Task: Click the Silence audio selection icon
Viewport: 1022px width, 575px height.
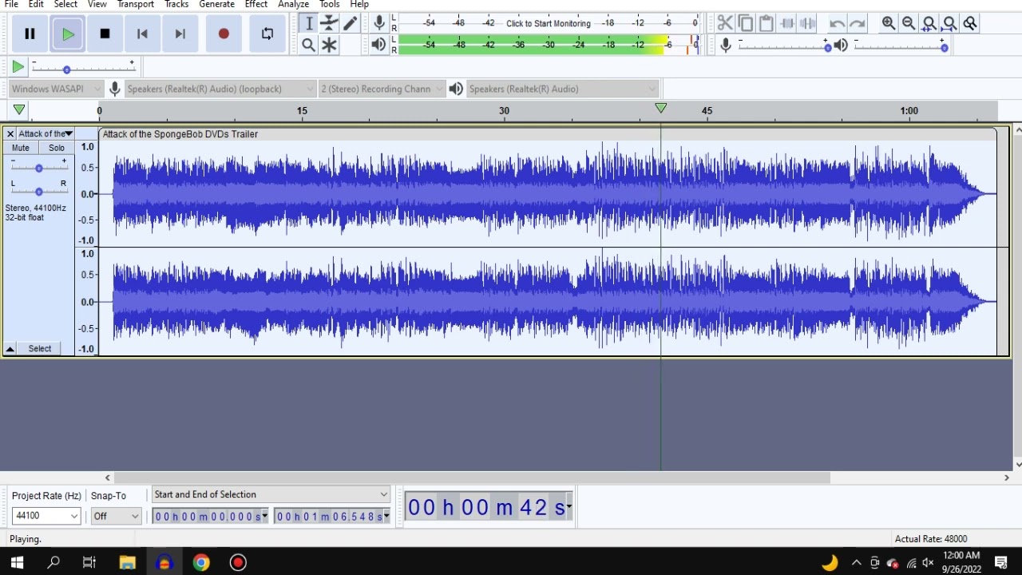Action: point(808,23)
